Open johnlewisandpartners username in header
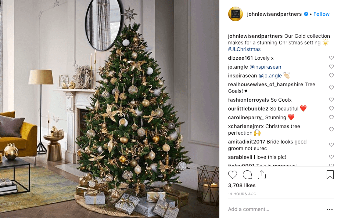The width and height of the screenshot is (341, 218). (274, 14)
